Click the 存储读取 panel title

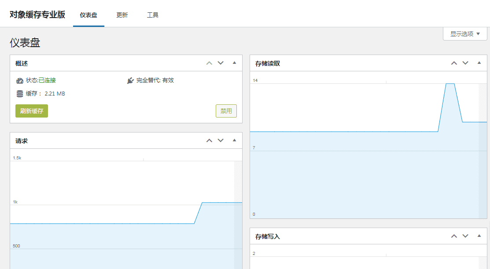268,63
